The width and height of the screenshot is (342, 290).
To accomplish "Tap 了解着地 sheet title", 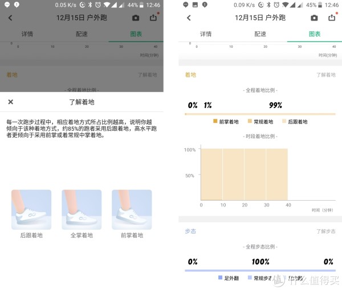I will pyautogui.click(x=82, y=102).
